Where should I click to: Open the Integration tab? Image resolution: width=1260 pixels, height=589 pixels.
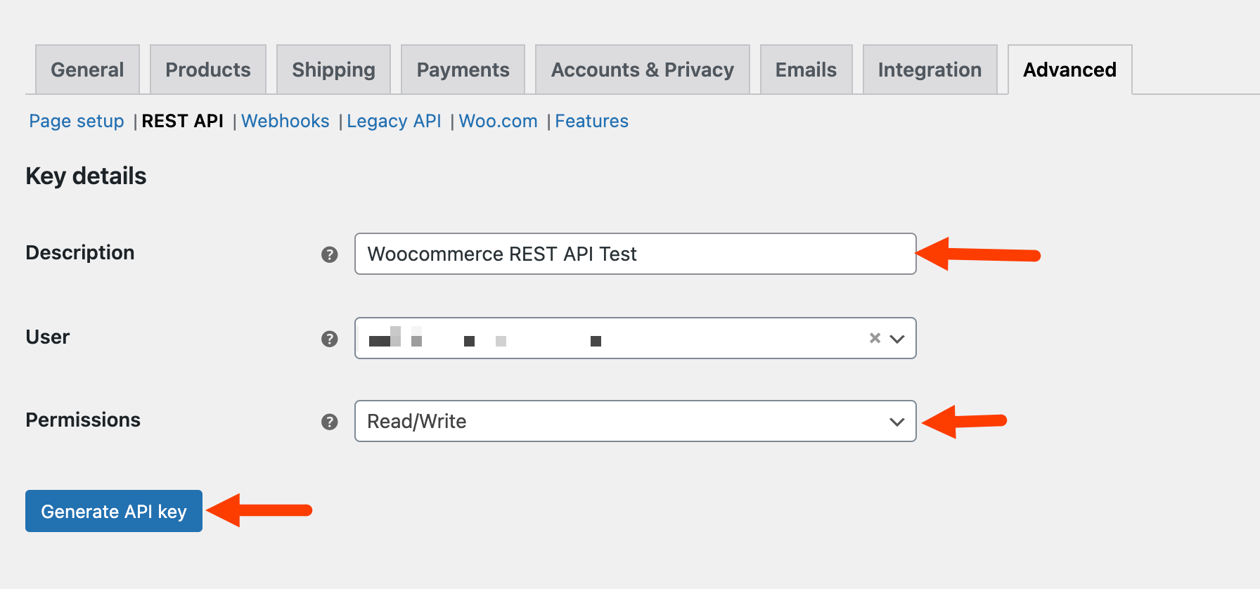pyautogui.click(x=930, y=70)
